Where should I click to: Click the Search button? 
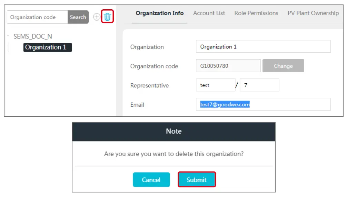78,17
